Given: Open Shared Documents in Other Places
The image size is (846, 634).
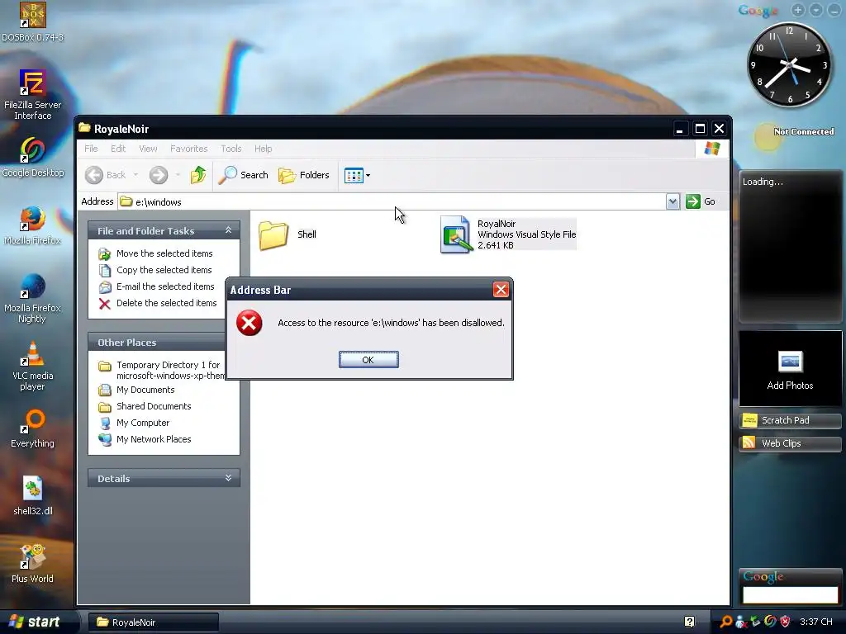Looking at the screenshot, I should pyautogui.click(x=154, y=406).
